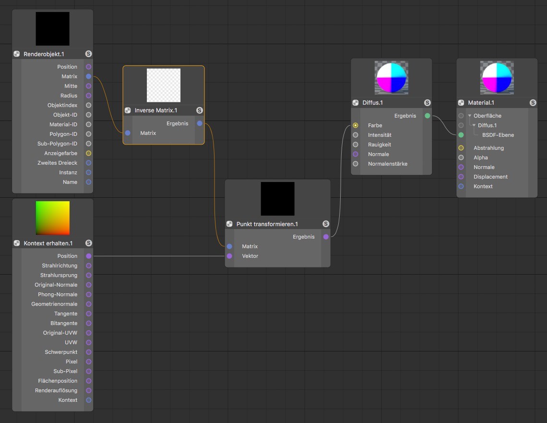Click Vektor input port on Punkt transformieren.1

[229, 256]
